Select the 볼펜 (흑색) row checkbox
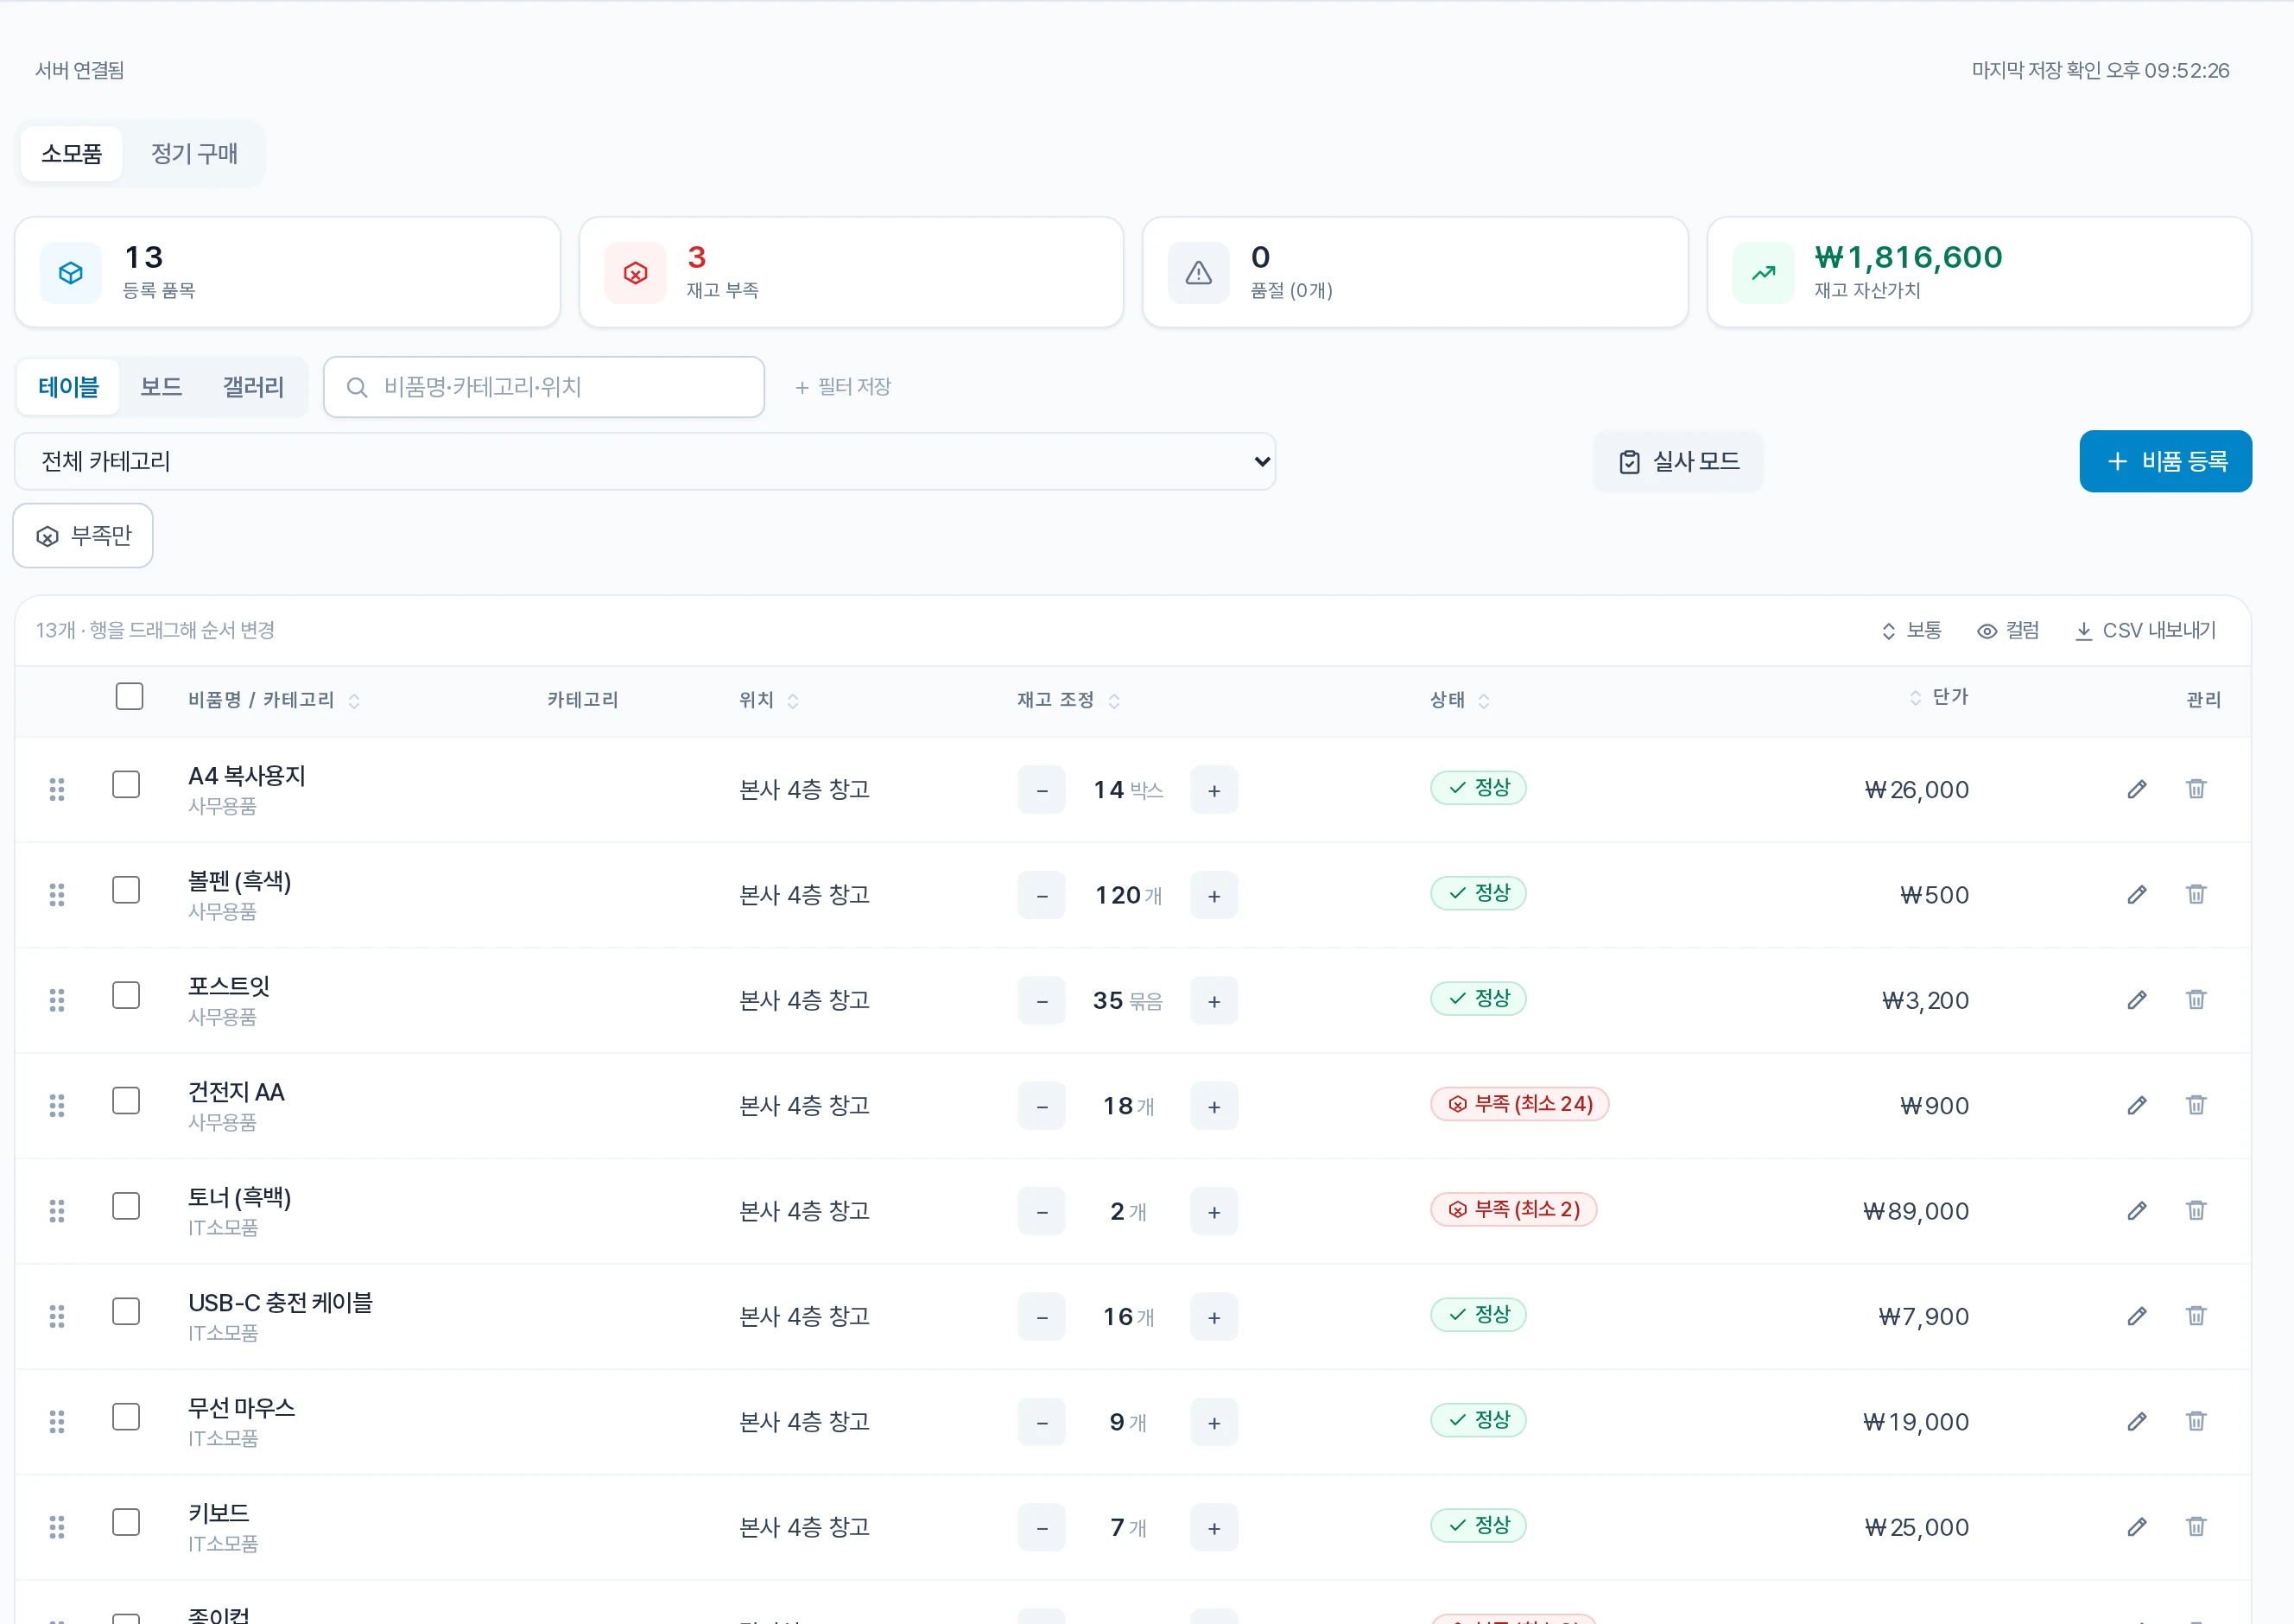Screen dimensions: 2294x1624 (126, 890)
